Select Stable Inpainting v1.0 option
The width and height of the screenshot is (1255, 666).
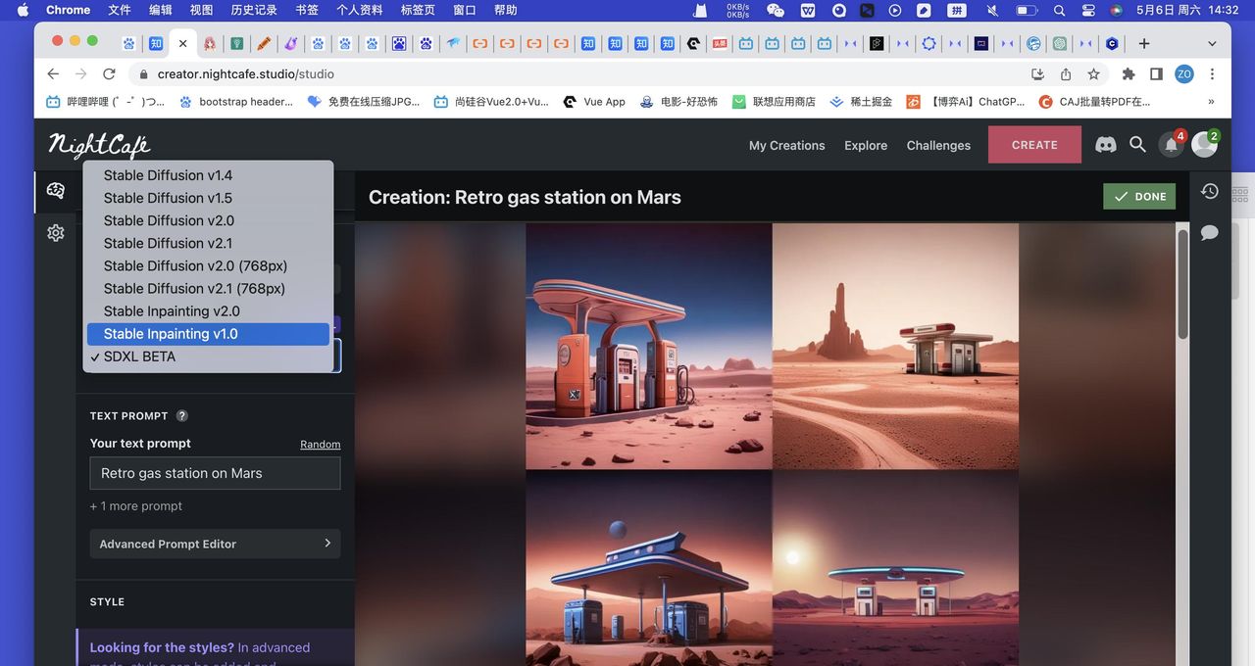[x=171, y=334]
